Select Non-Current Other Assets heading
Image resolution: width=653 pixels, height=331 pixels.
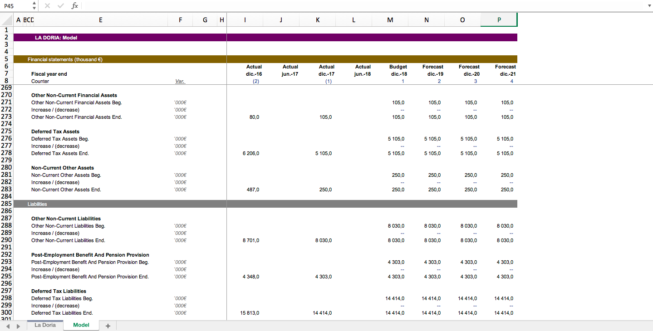(63, 168)
